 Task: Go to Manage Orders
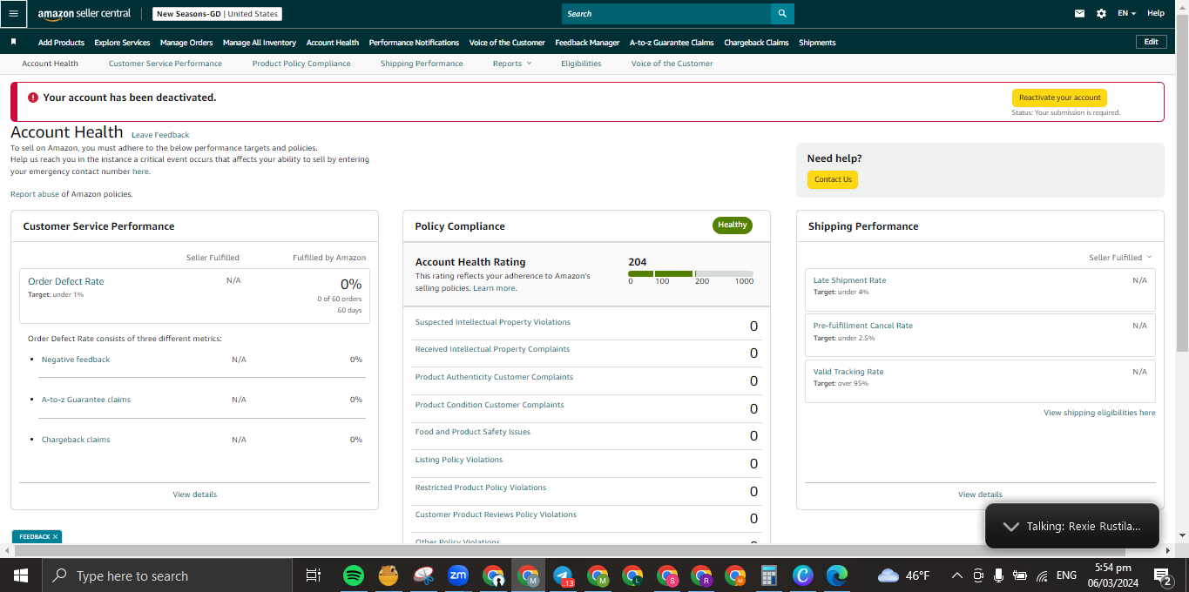pos(186,43)
